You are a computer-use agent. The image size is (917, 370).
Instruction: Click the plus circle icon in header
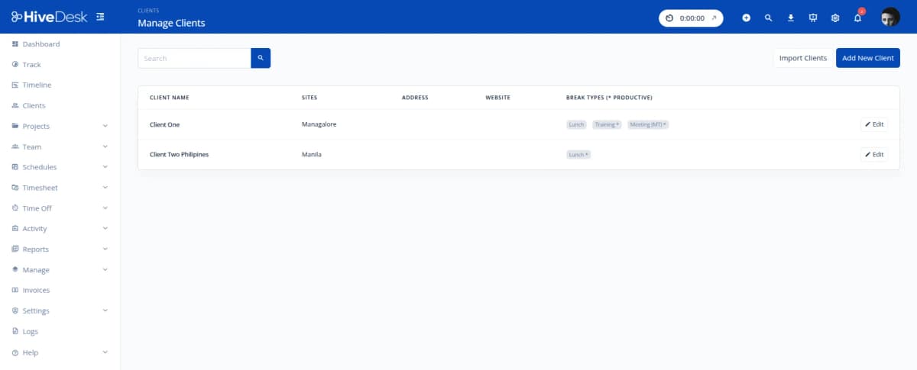coord(747,18)
